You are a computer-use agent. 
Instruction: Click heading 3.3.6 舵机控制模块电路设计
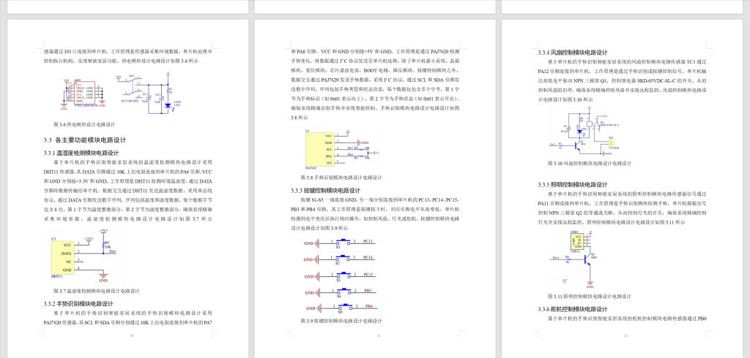point(573,309)
